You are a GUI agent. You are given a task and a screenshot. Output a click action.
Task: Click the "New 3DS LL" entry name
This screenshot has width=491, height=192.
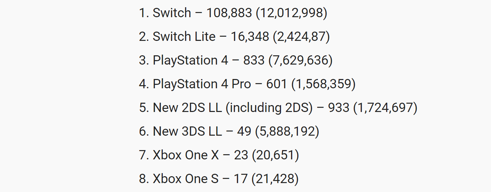(x=187, y=131)
